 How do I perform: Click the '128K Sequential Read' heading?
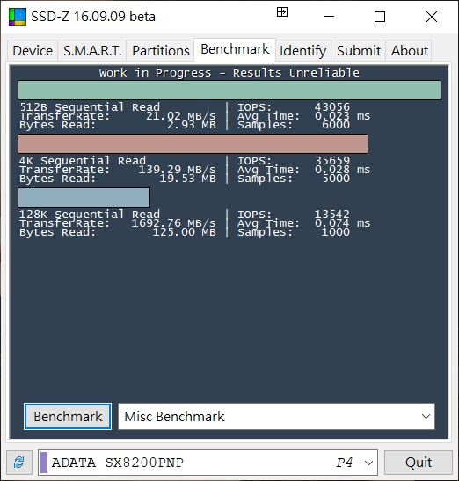[x=90, y=214]
